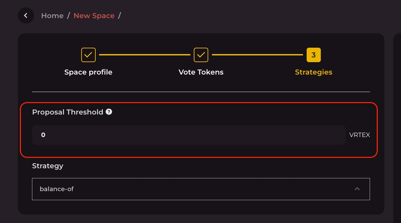Click the progress line between Space profile and Vote Tokens
The height and width of the screenshot is (223, 401).
coord(145,55)
